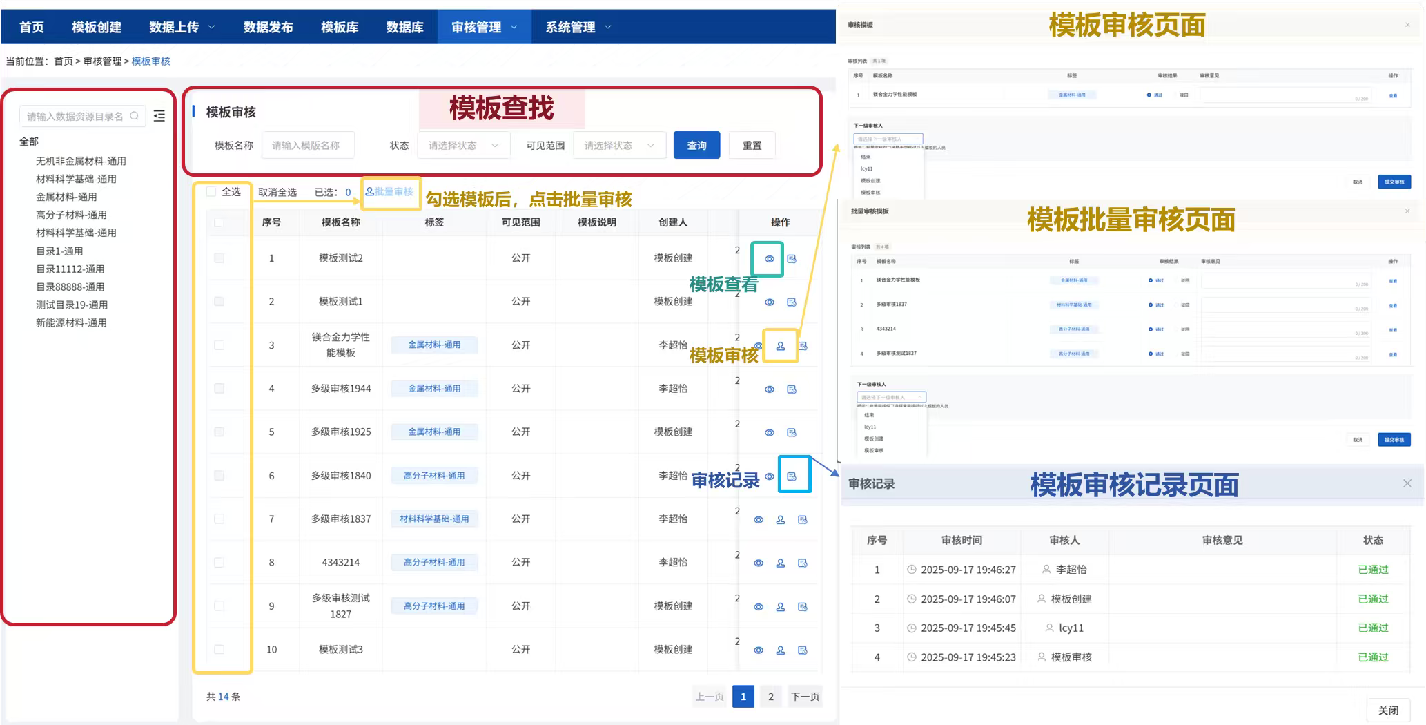This screenshot has height=725, width=1426.
Task: Check the 全选 checkbox
Action: [x=211, y=192]
